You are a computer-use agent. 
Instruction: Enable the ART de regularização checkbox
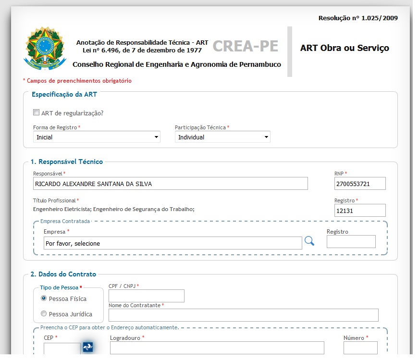36,113
